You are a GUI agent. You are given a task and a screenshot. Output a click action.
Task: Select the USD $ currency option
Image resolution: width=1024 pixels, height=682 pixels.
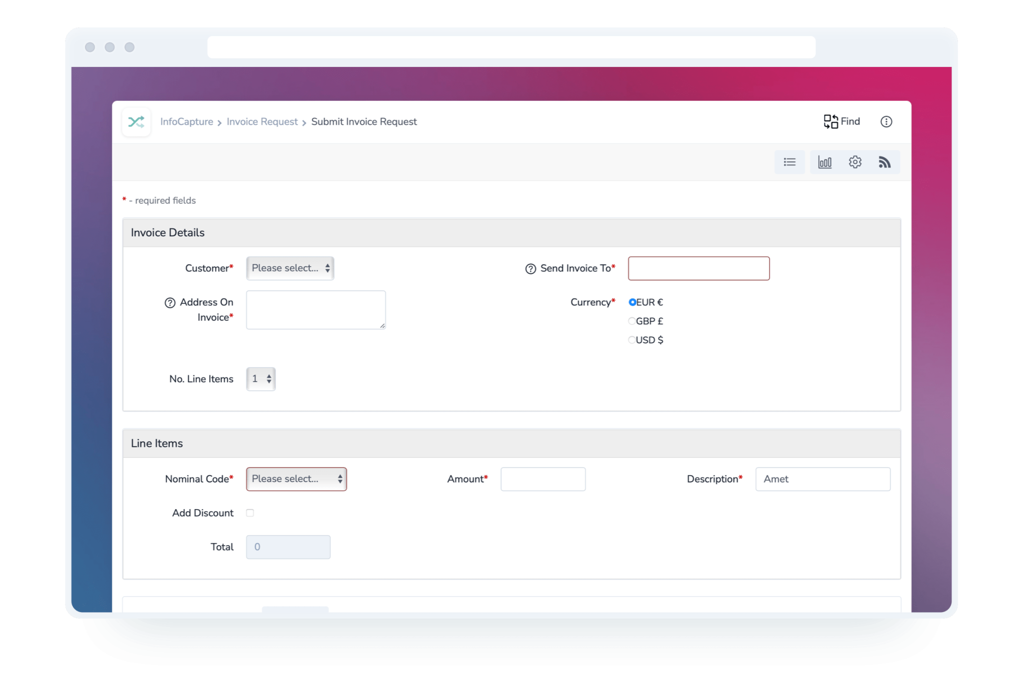click(x=631, y=340)
